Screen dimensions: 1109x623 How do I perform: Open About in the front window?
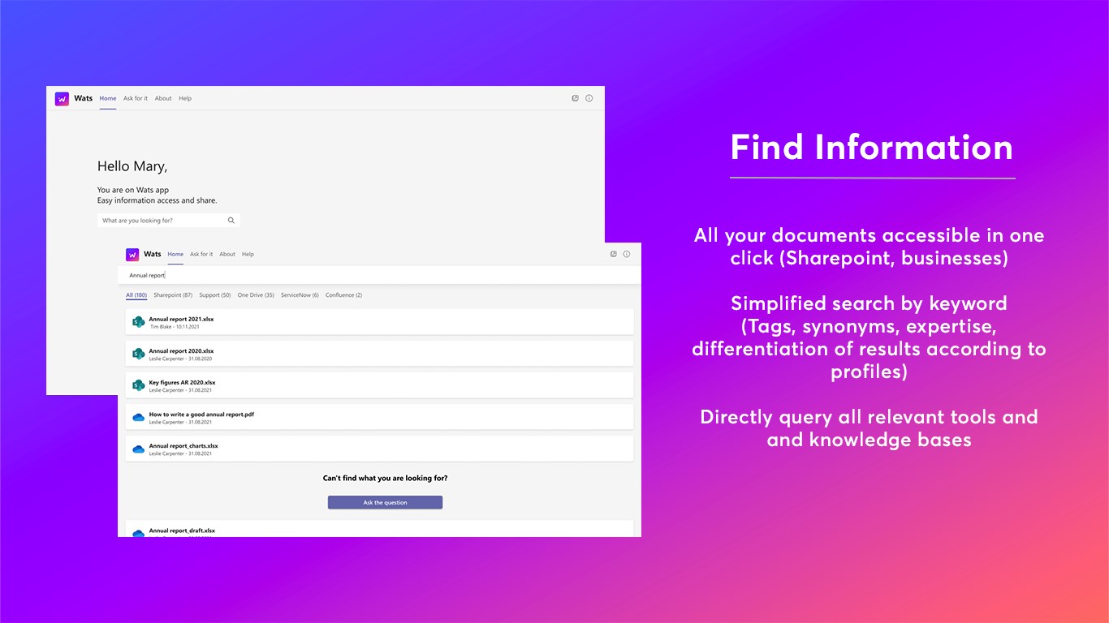pyautogui.click(x=227, y=254)
